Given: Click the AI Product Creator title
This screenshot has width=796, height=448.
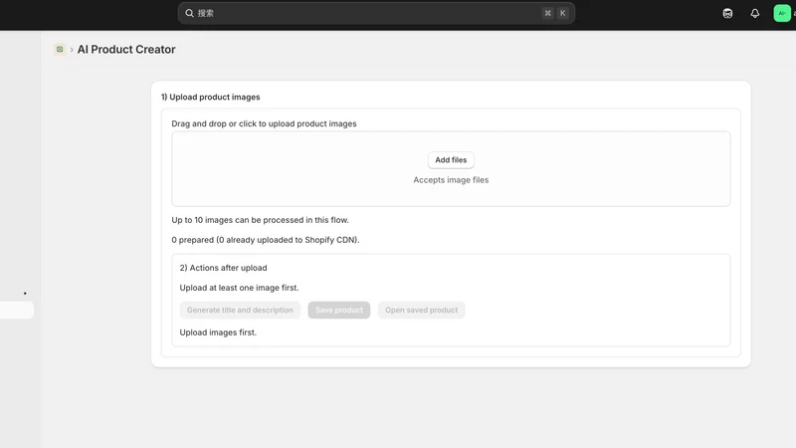Looking at the screenshot, I should (126, 49).
